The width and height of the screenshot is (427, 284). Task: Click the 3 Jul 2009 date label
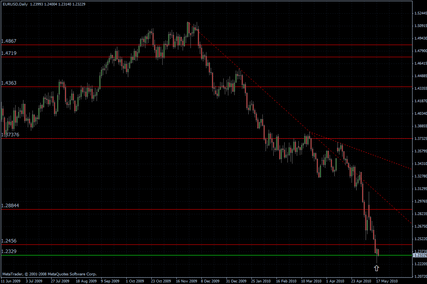click(x=34, y=281)
